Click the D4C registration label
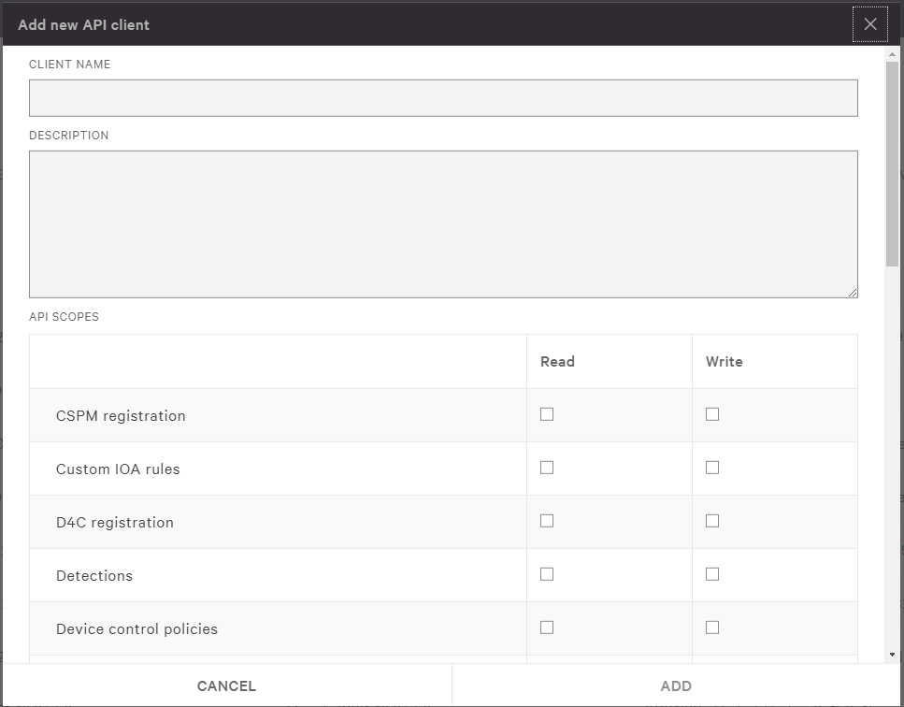 point(115,523)
